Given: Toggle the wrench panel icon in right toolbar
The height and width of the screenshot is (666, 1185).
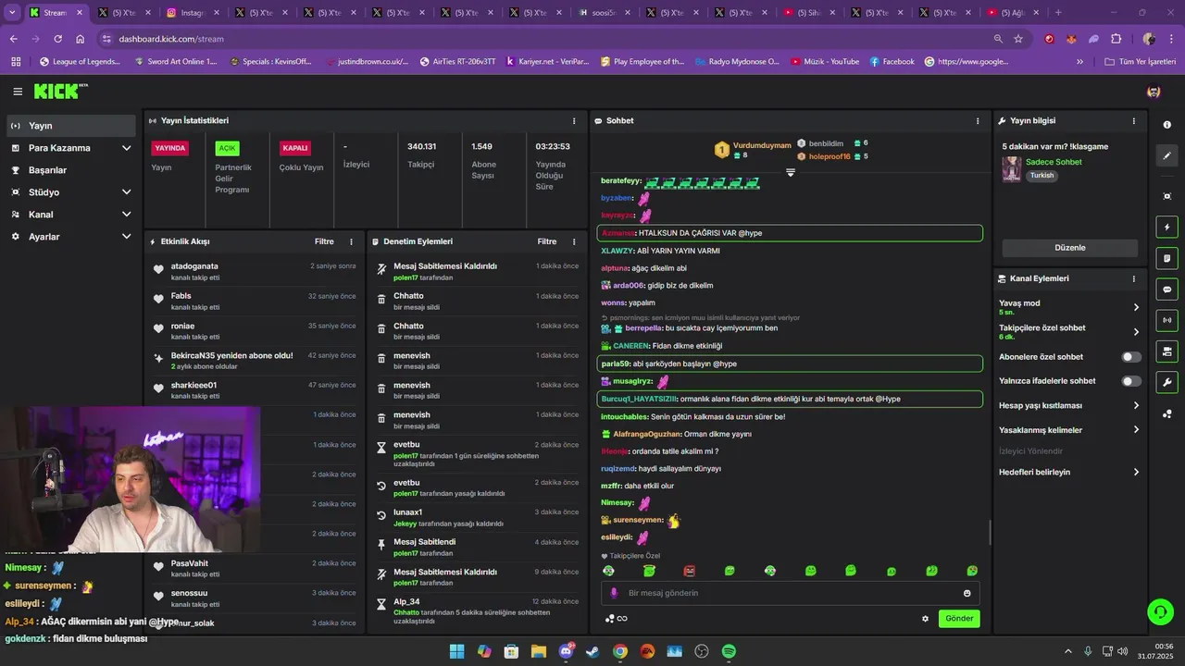Looking at the screenshot, I should 1166,382.
